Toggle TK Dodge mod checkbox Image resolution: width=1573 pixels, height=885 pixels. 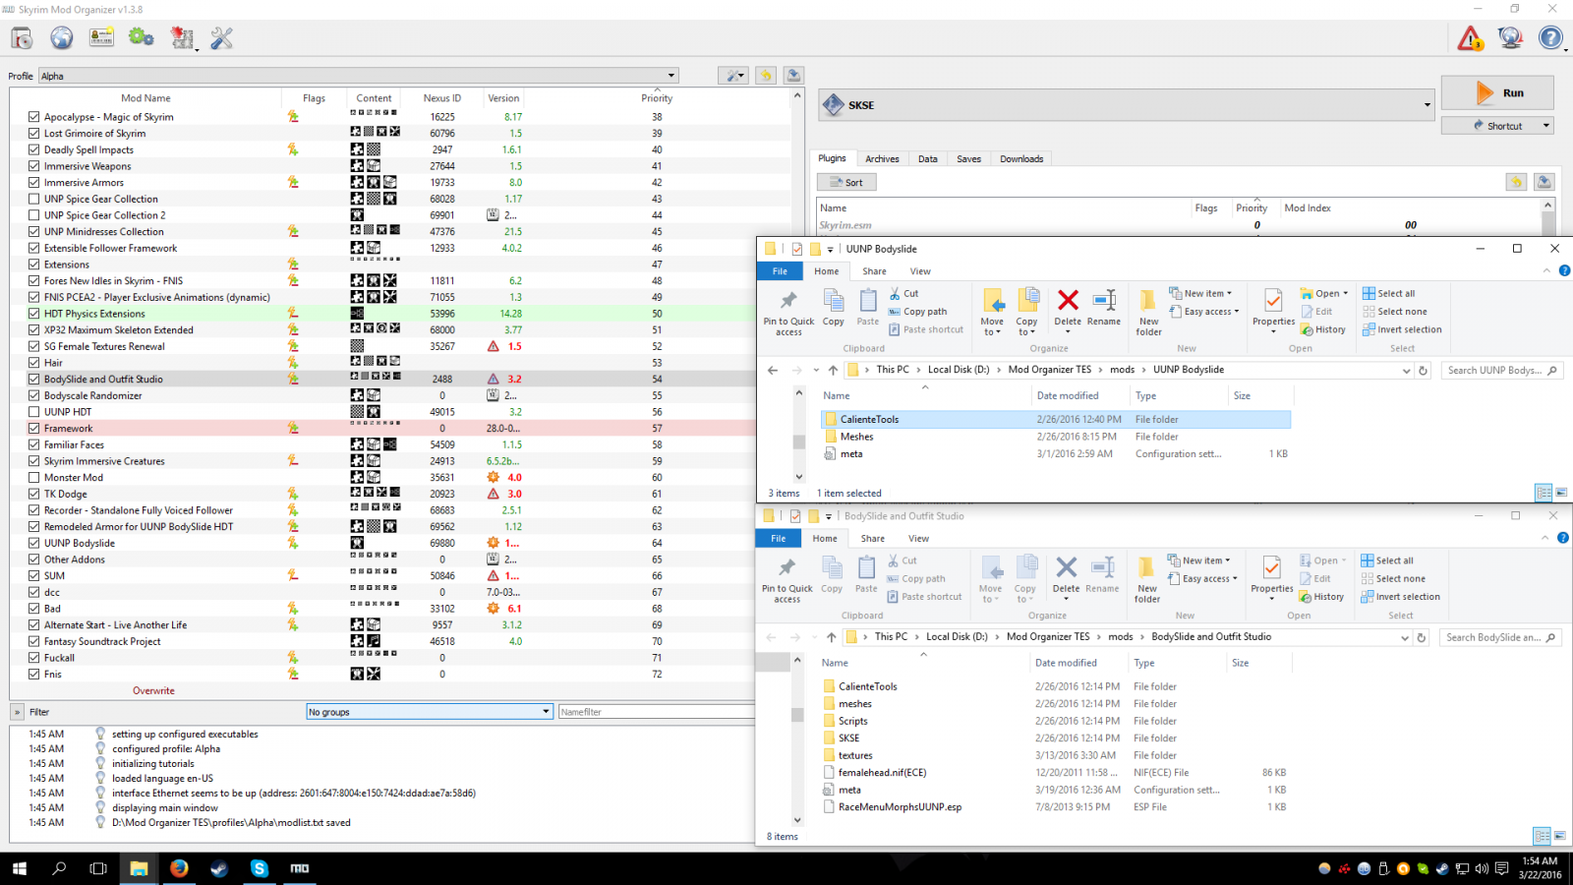(x=34, y=494)
